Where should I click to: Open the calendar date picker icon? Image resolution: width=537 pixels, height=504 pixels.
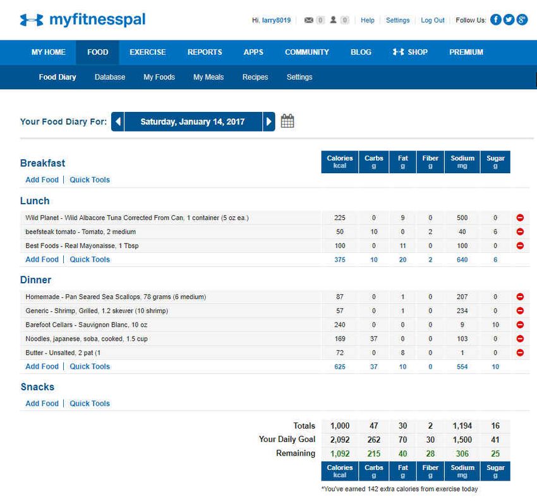(287, 121)
